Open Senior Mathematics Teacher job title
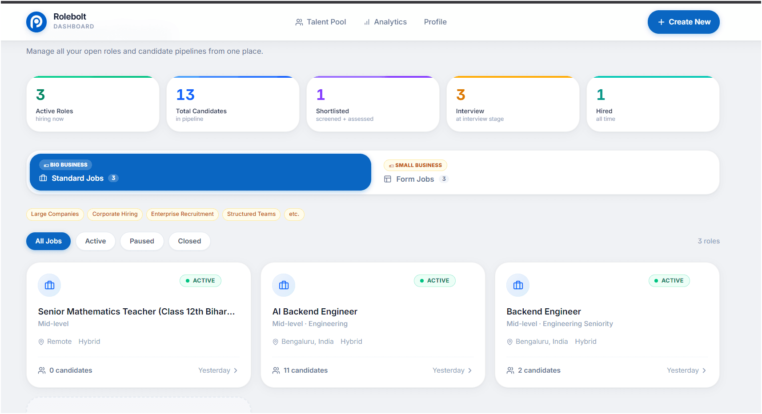The image size is (762, 414). click(136, 312)
